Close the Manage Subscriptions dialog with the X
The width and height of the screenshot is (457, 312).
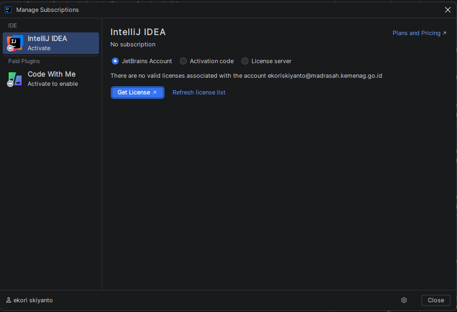point(448,10)
